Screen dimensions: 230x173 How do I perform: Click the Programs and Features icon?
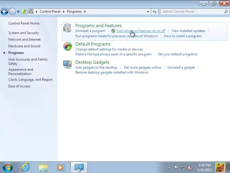coord(68,28)
